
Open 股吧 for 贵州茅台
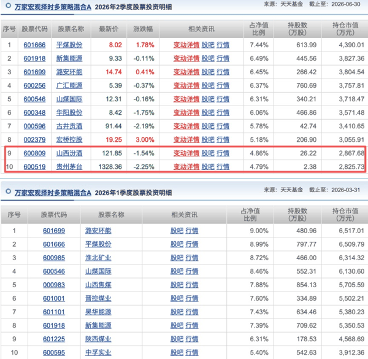coord(208,167)
